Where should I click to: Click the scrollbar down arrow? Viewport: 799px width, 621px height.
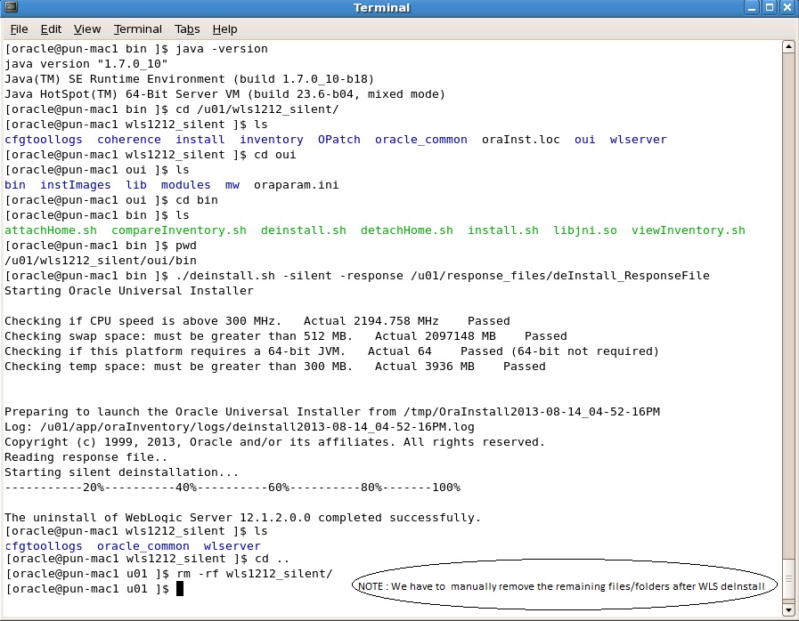coord(788,609)
